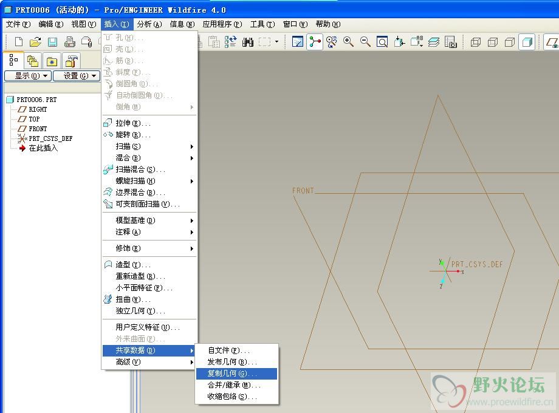559x413 pixels.
Task: Click the Print icon in toolbar
Action: [69, 42]
